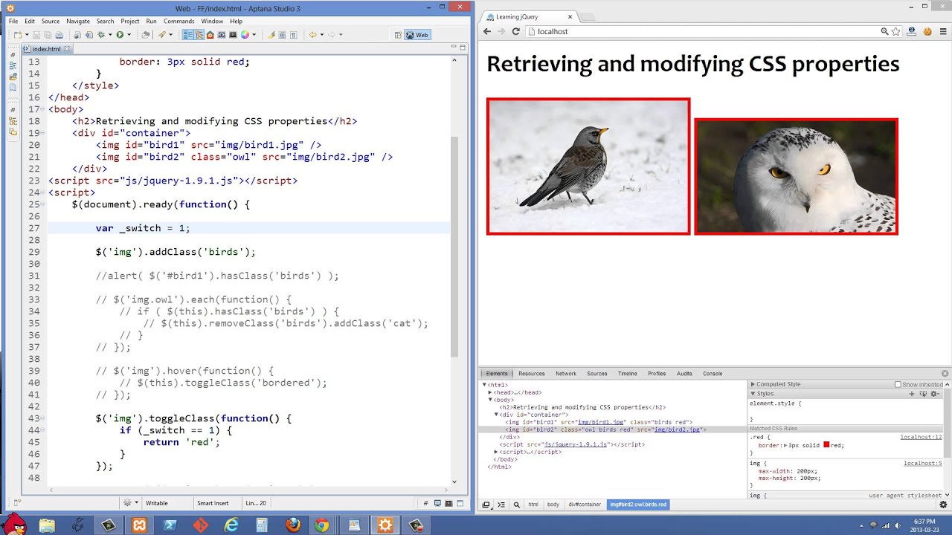Click the fieldfare bird image on the page
This screenshot has width=952, height=535.
click(588, 166)
